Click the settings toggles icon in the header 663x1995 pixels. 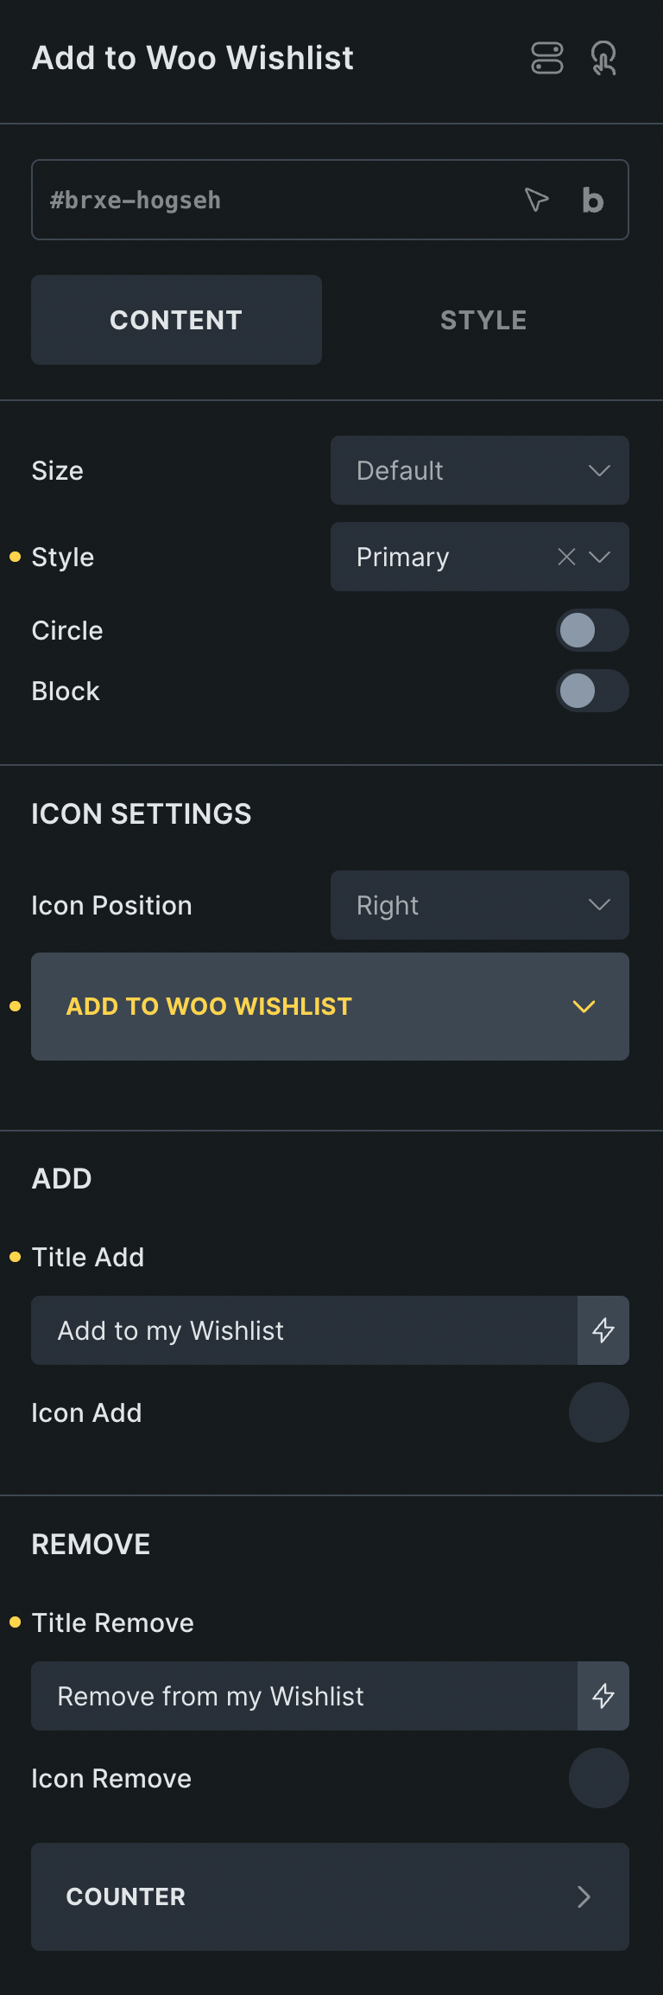(547, 58)
